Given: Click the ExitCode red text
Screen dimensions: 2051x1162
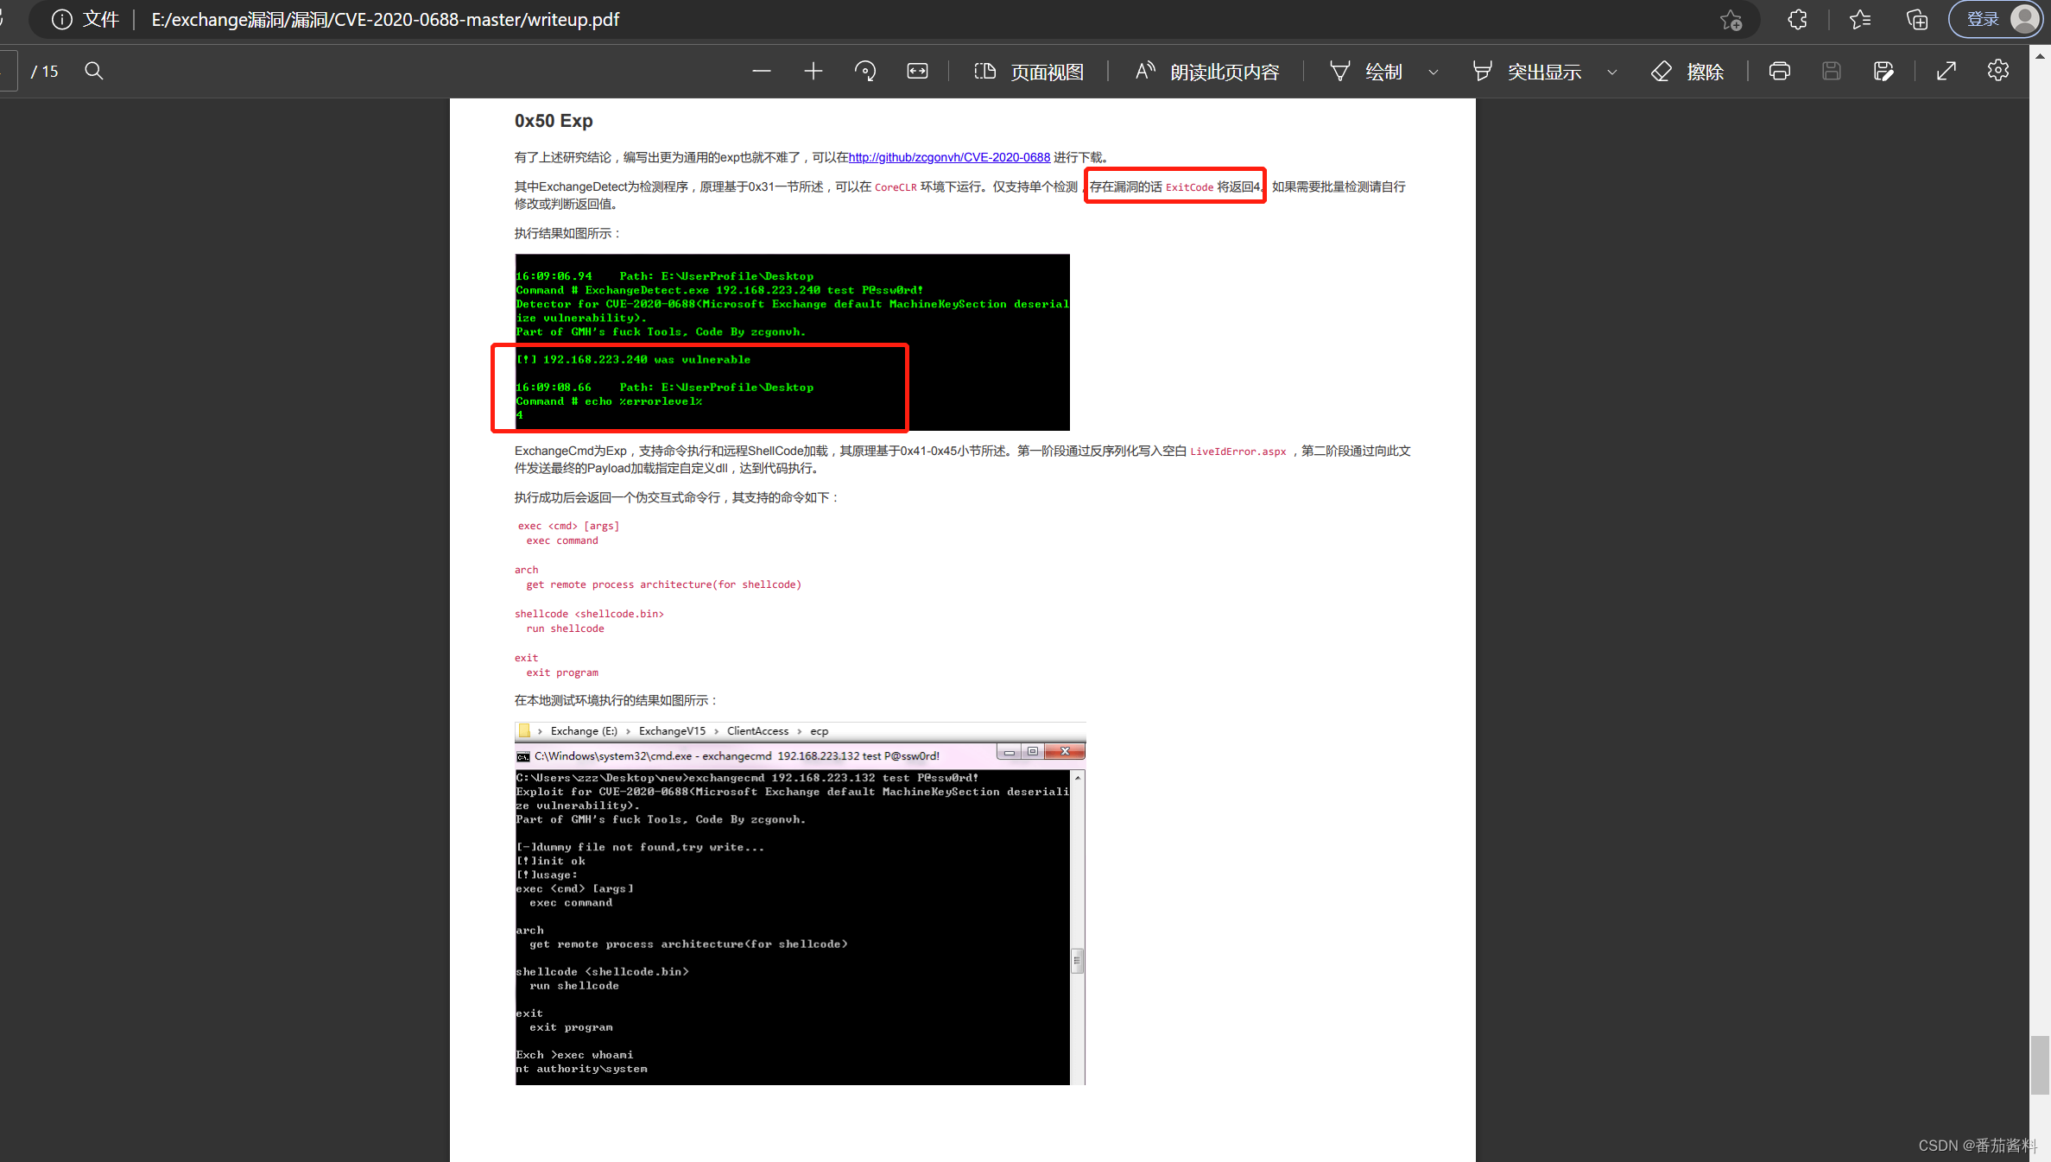Looking at the screenshot, I should [1189, 187].
